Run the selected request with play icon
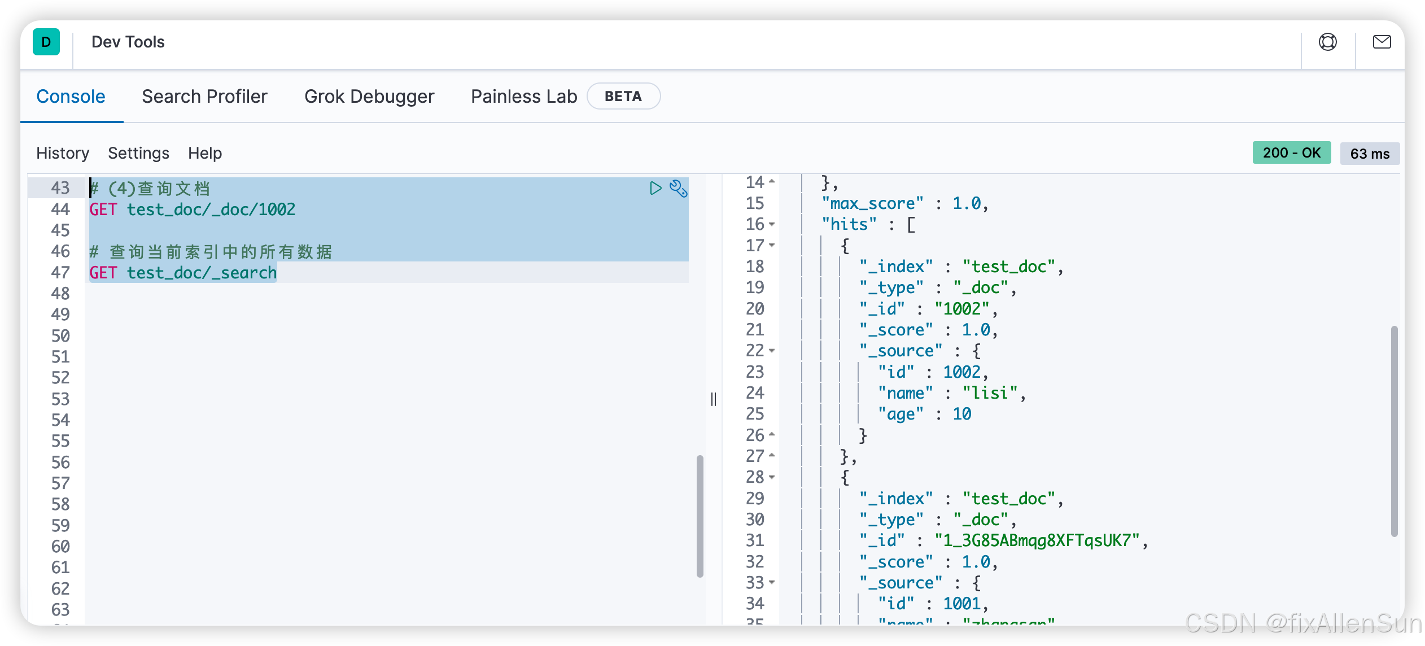This screenshot has width=1425, height=646. tap(655, 188)
